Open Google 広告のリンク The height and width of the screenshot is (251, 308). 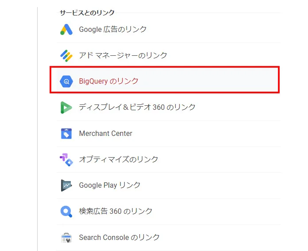tap(113, 30)
